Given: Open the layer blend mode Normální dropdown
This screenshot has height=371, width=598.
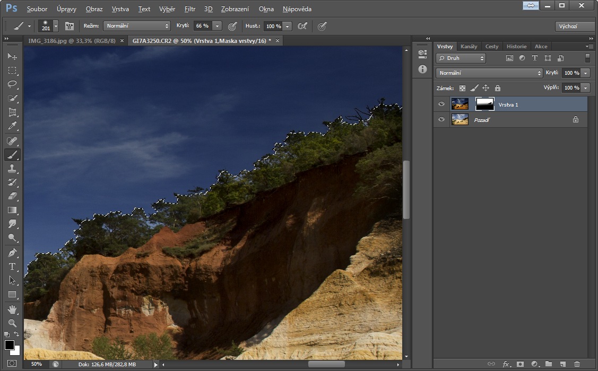Looking at the screenshot, I should coord(489,73).
